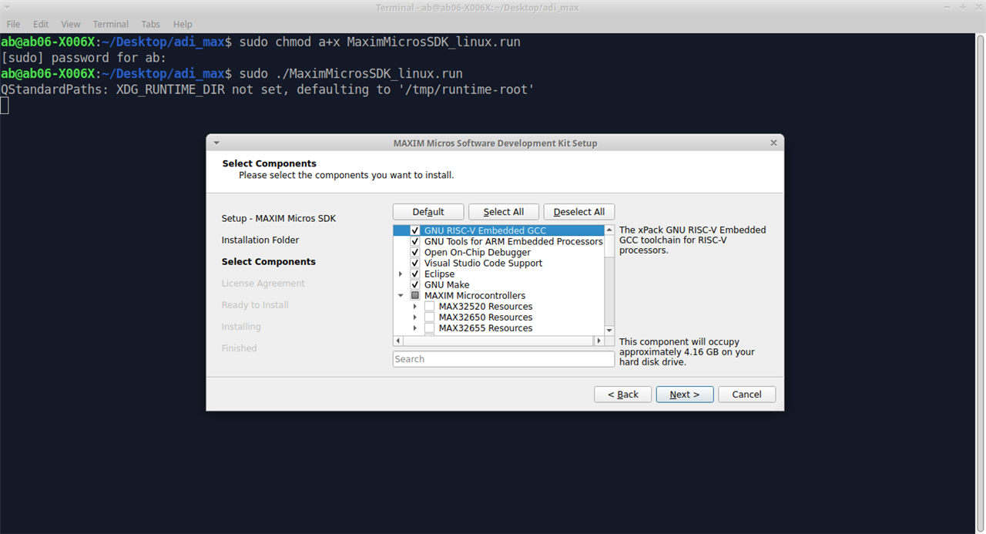Screen dimensions: 986x534
Task: Click Next to continue setup
Action: (x=684, y=395)
